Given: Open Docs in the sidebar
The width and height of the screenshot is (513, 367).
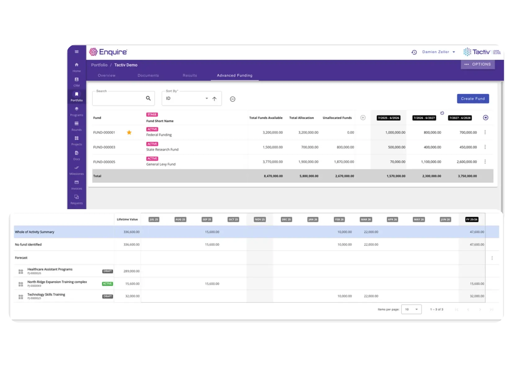Looking at the screenshot, I should [77, 155].
